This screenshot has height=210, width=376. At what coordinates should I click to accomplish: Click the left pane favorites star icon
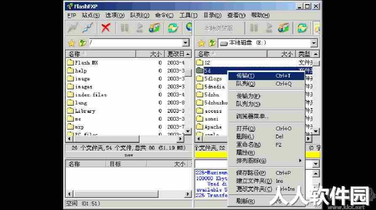tap(72, 43)
